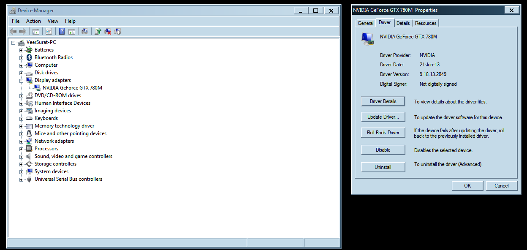Collapse the VeerSurat-PC root node

tap(13, 43)
